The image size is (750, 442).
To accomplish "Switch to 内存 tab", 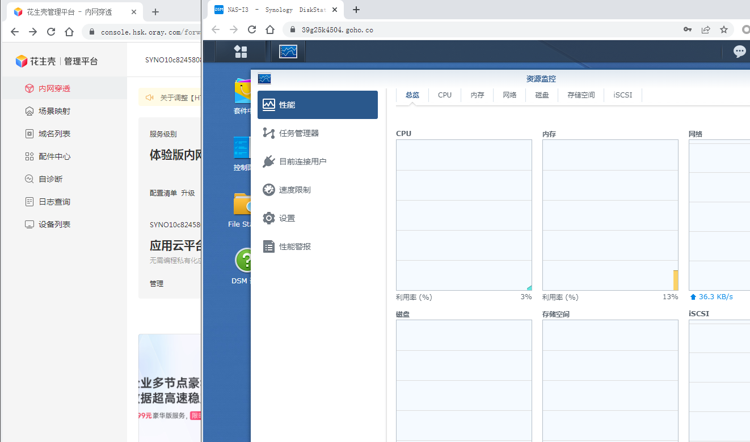I will coord(477,95).
